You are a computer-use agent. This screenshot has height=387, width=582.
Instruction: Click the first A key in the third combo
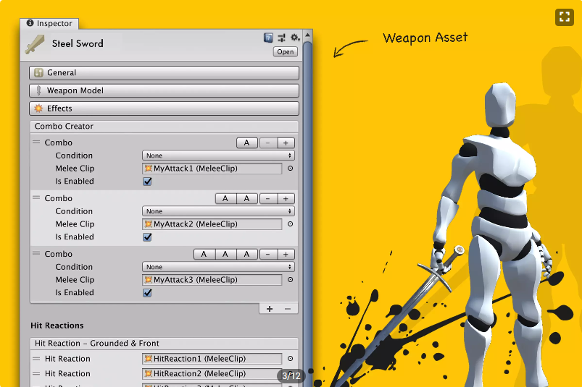(204, 254)
